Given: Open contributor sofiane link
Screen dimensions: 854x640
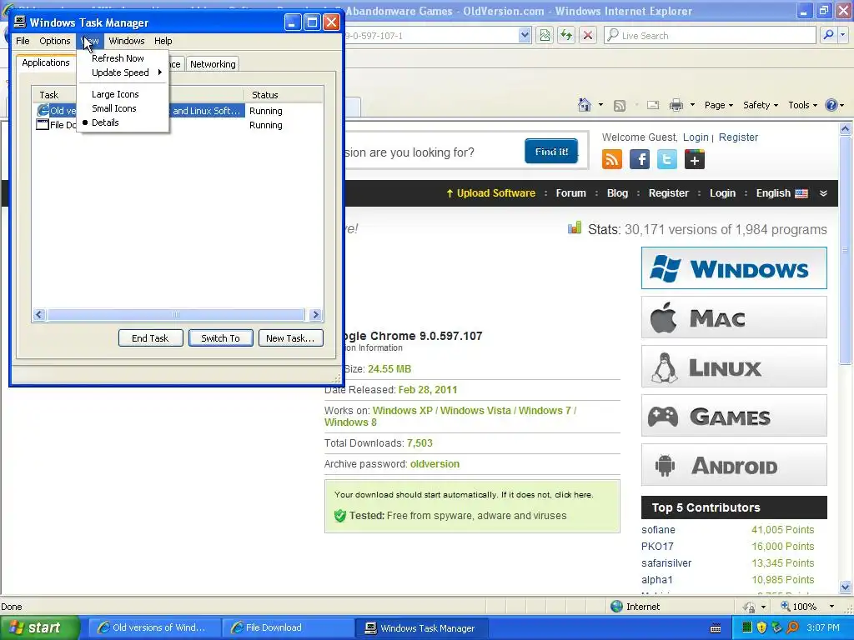Looking at the screenshot, I should 658,529.
